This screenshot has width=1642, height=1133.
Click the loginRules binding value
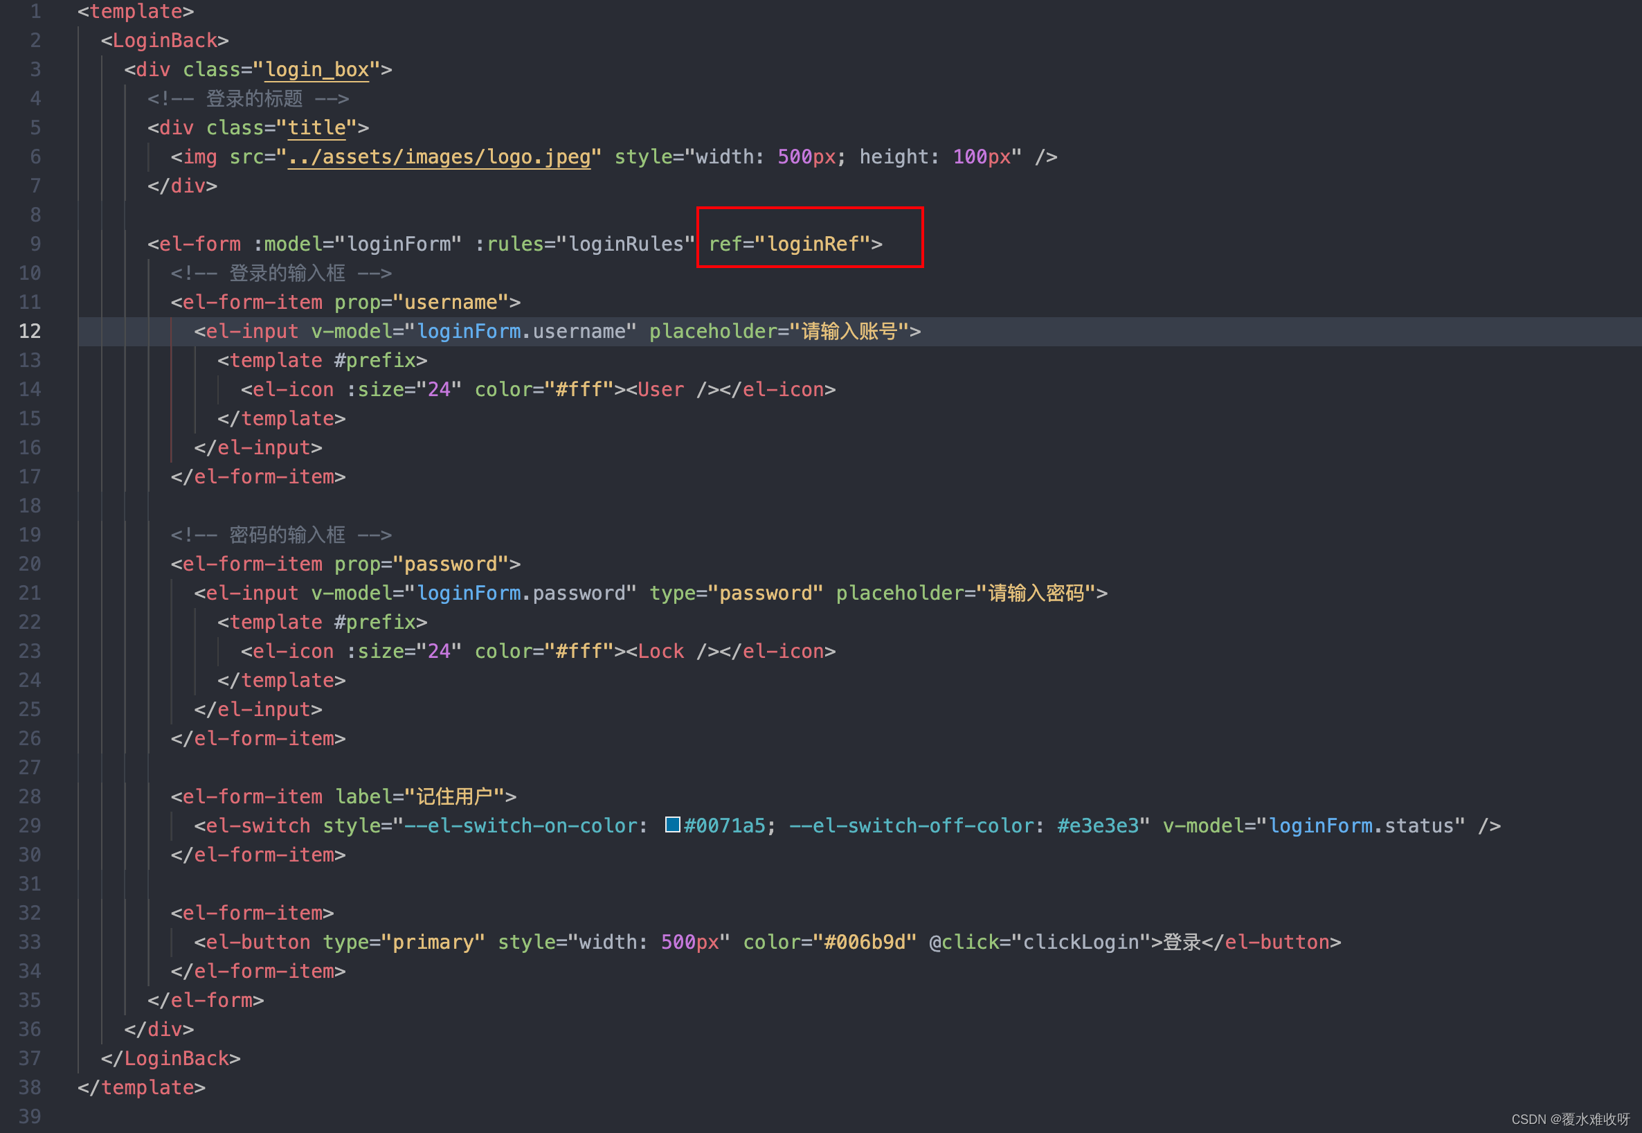pyautogui.click(x=625, y=244)
